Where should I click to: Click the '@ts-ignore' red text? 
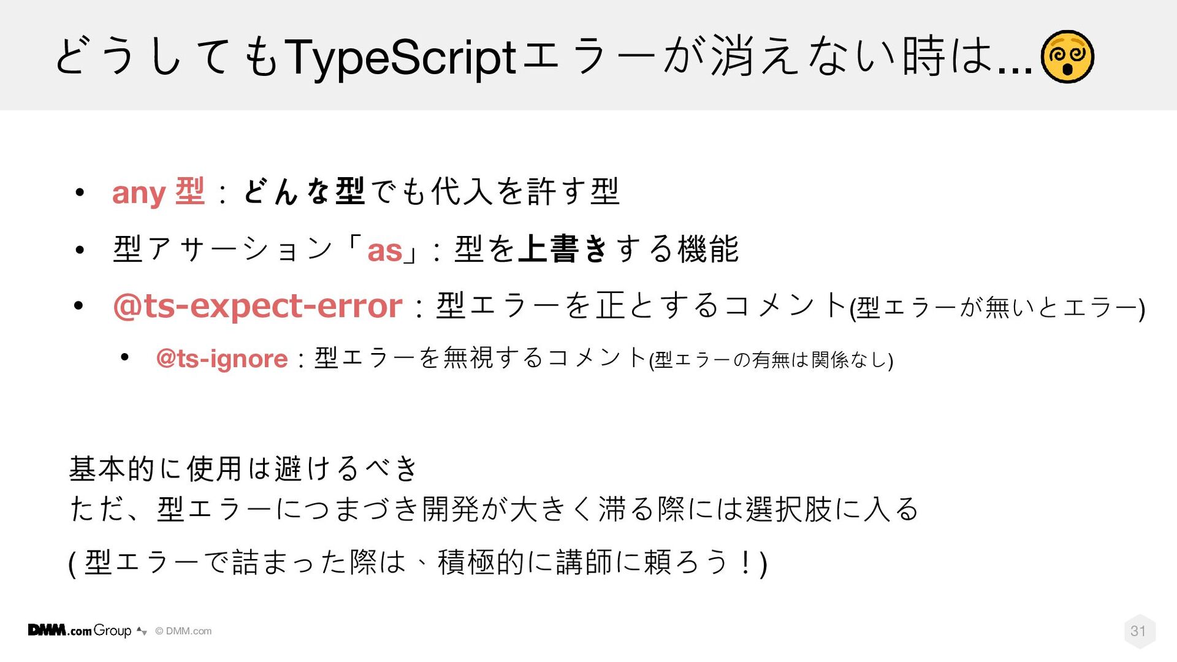click(x=222, y=359)
